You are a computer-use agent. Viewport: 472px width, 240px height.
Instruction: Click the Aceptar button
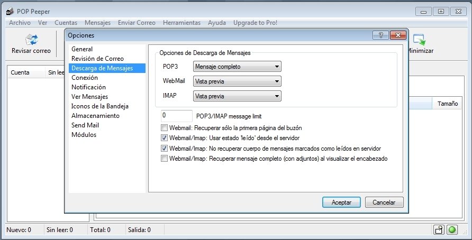(341, 202)
